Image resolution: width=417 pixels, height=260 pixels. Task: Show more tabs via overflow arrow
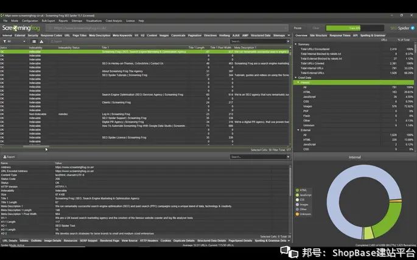pos(289,35)
